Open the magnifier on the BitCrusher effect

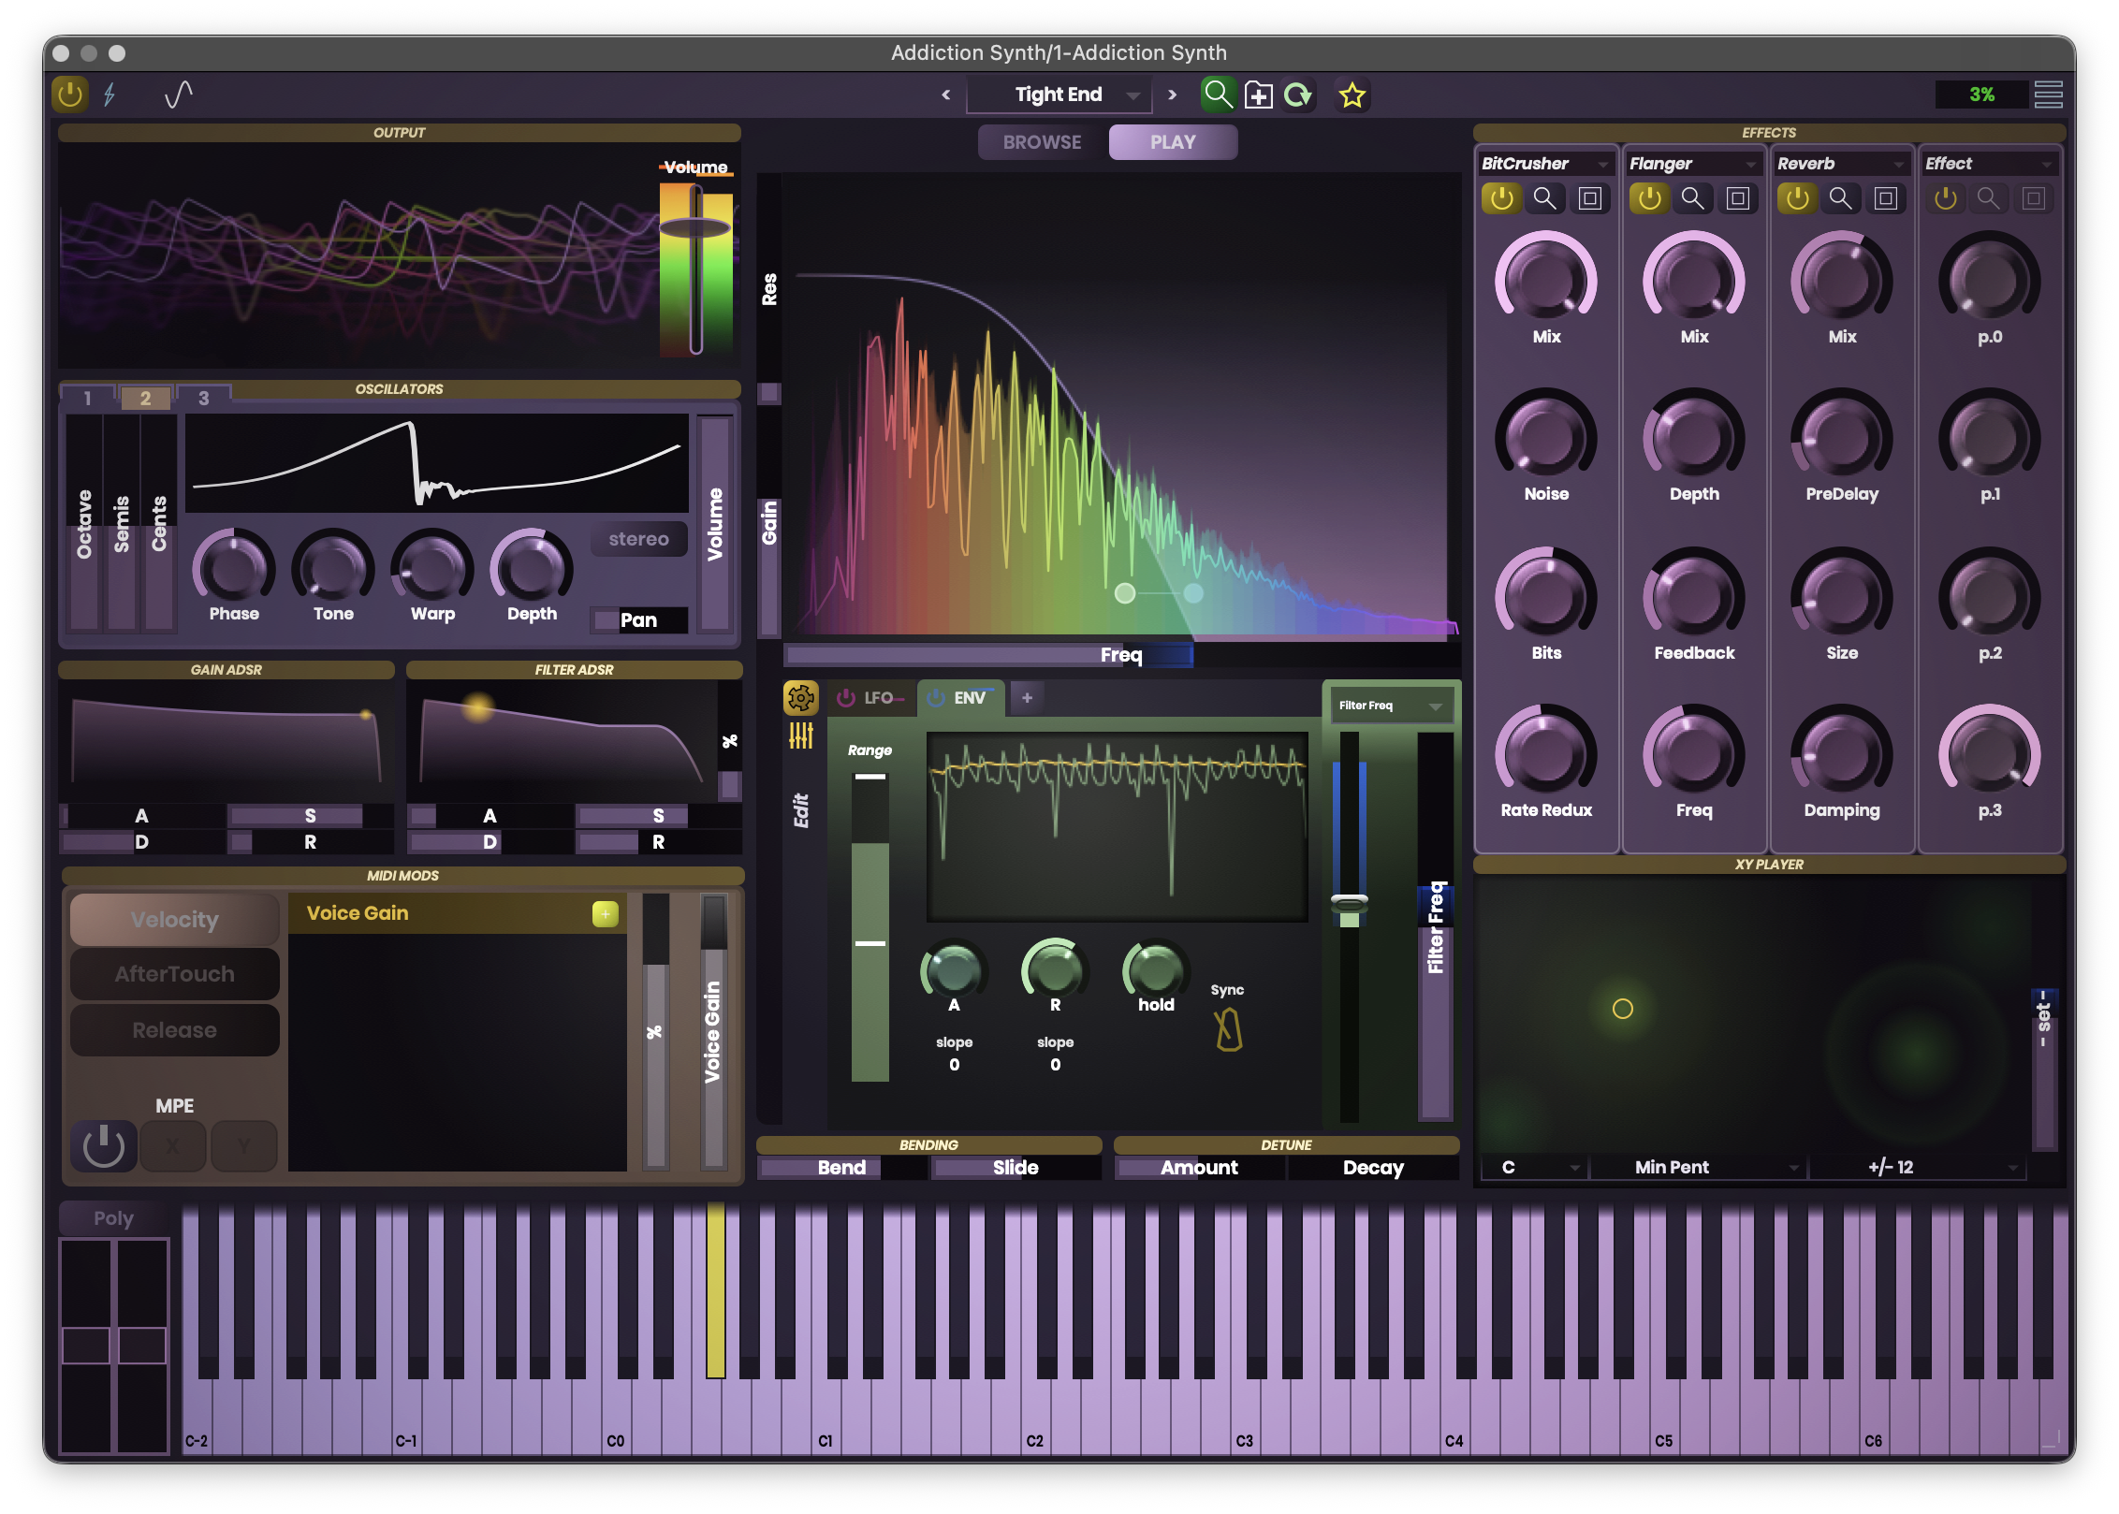[x=1544, y=198]
